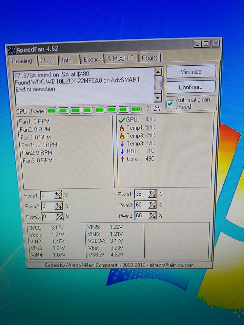Click the log box scroll up arrow
The width and height of the screenshot is (244, 325).
[x=158, y=72]
